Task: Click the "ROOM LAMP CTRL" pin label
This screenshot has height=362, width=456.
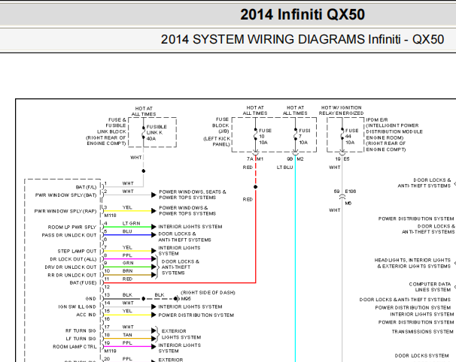Action: click(74, 347)
